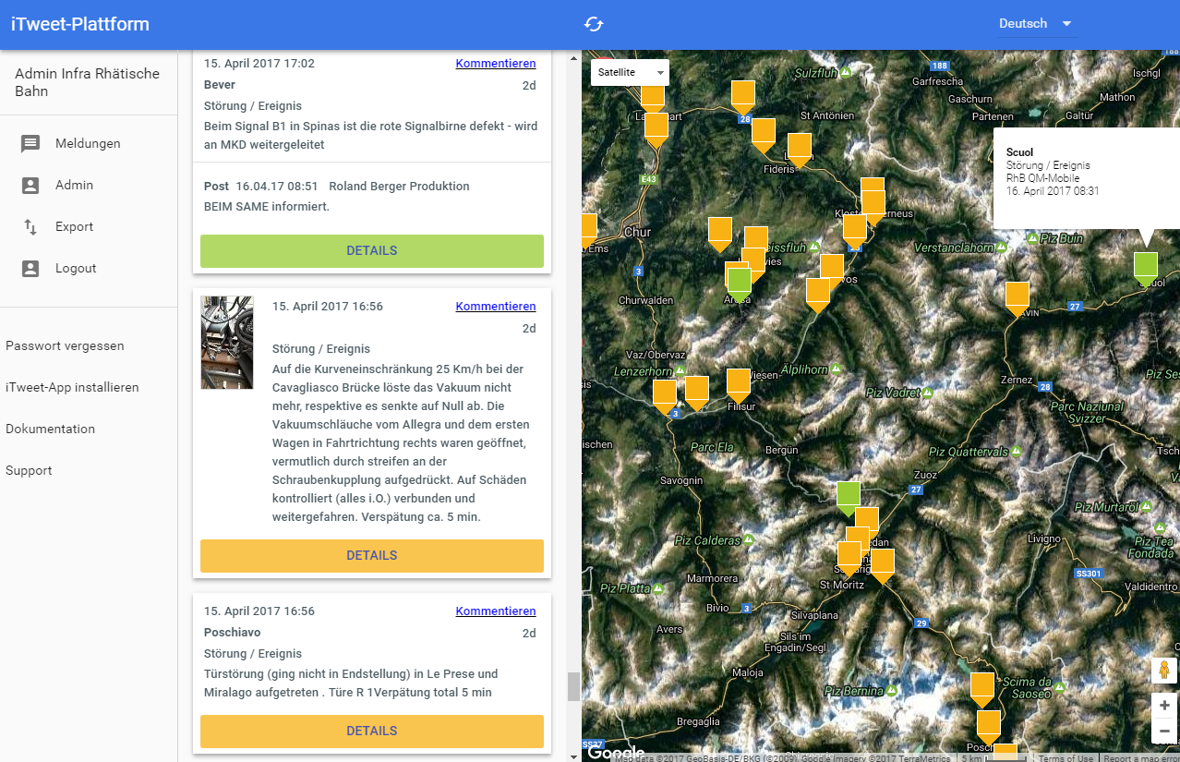1180x762 pixels.
Task: Click the refresh sync icon in header
Action: click(594, 24)
